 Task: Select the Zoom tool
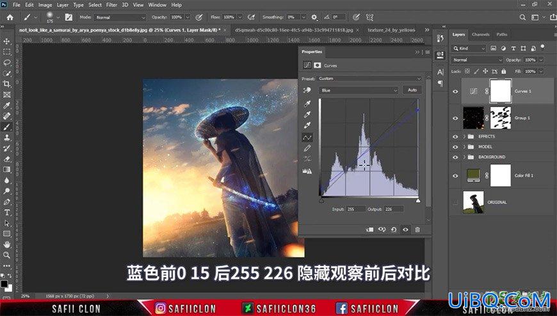click(6, 255)
